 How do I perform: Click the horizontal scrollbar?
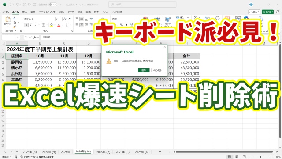224,152
